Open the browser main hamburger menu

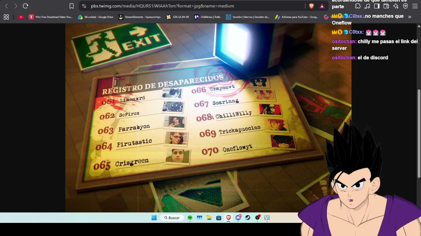tap(415, 6)
